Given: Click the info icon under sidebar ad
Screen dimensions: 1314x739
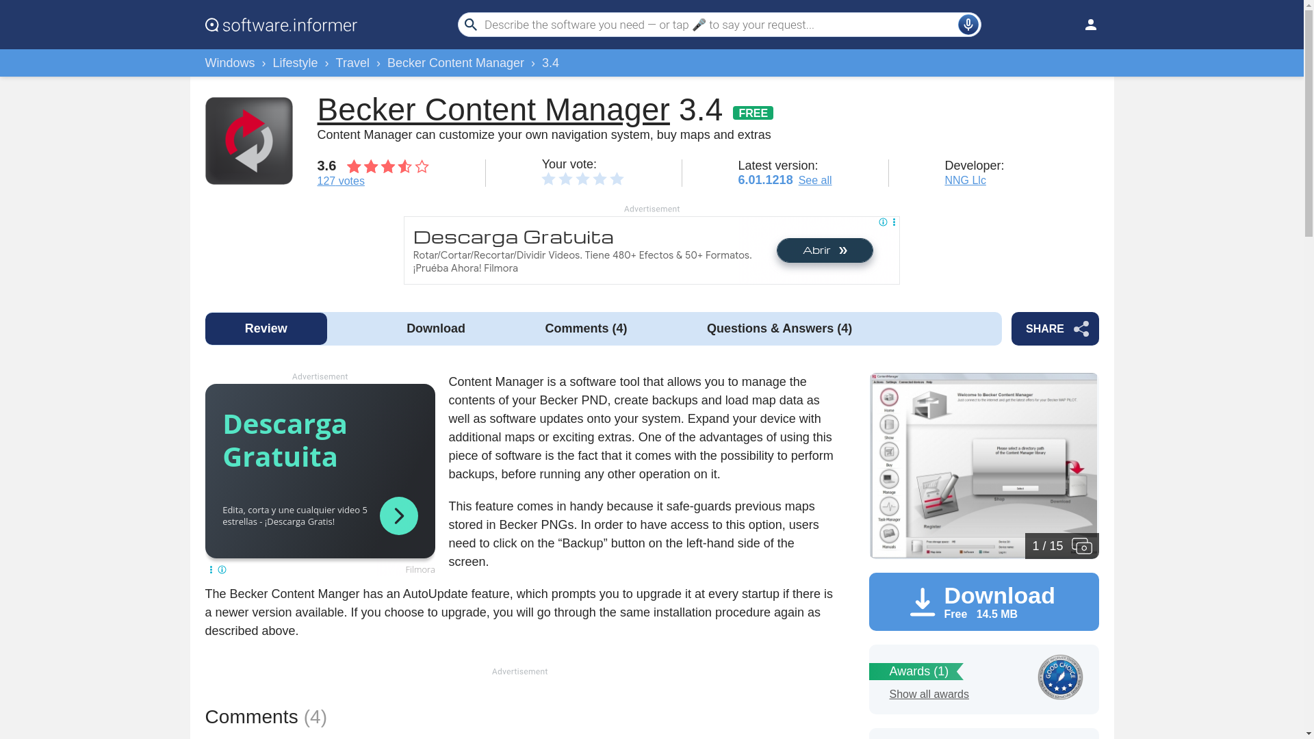Looking at the screenshot, I should (x=222, y=569).
